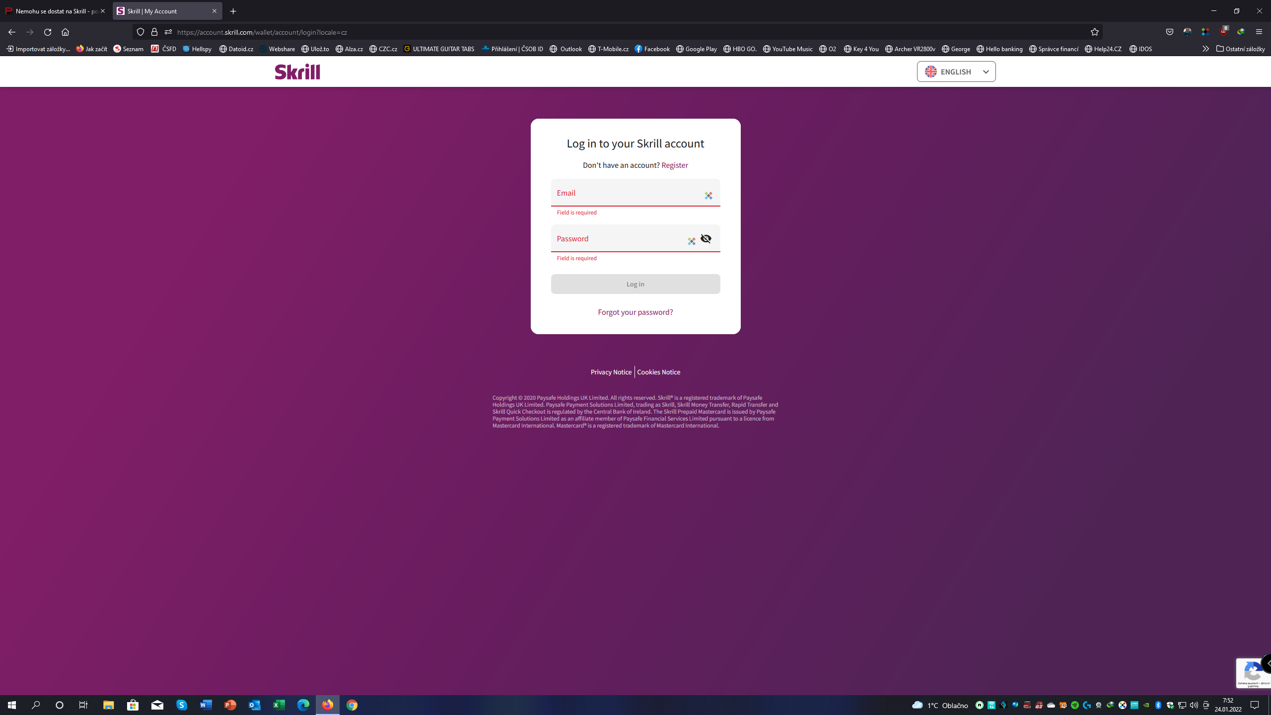Switch to Nemohu se dostat na Skrill tab
The height and width of the screenshot is (715, 1271).
pyautogui.click(x=55, y=11)
